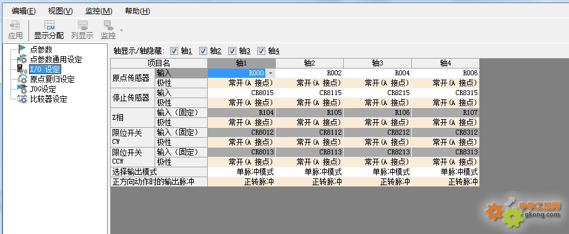The height and width of the screenshot is (234, 569).
Task: Click the 显示分配 toolbar icon
Action: pyautogui.click(x=49, y=25)
